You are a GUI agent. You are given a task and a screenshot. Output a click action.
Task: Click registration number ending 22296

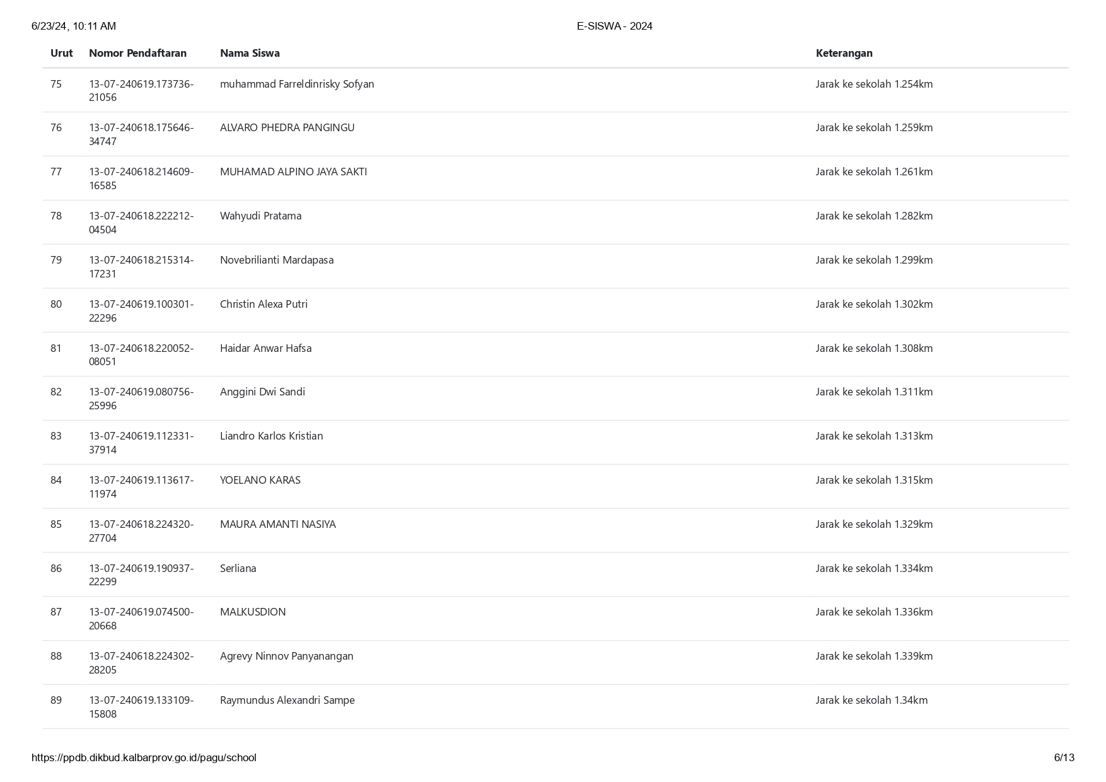(141, 311)
